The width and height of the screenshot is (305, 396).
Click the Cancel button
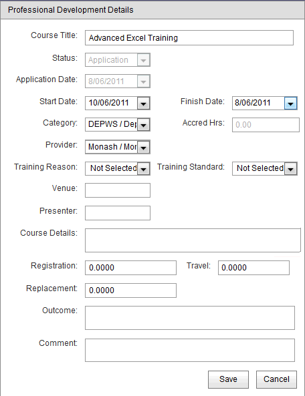point(276,379)
